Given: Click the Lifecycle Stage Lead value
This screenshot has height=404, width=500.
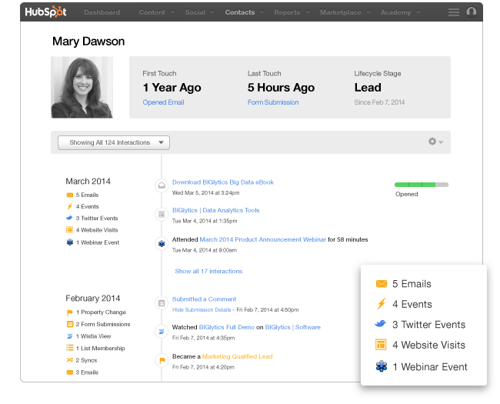Looking at the screenshot, I should coord(368,88).
